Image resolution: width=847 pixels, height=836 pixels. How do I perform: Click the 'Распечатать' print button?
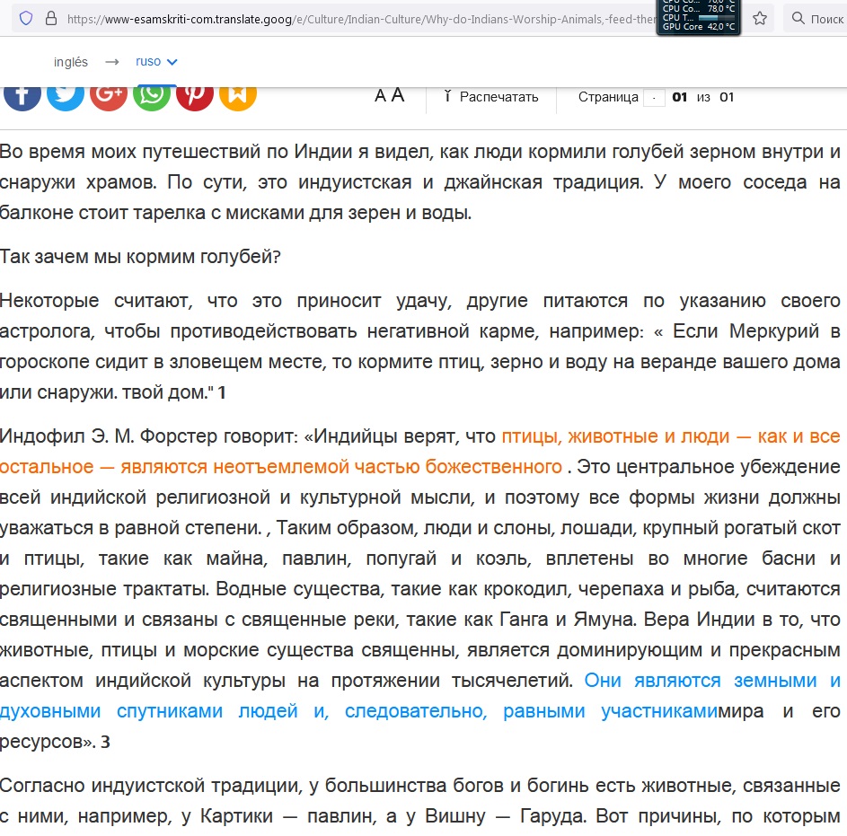[x=491, y=97]
